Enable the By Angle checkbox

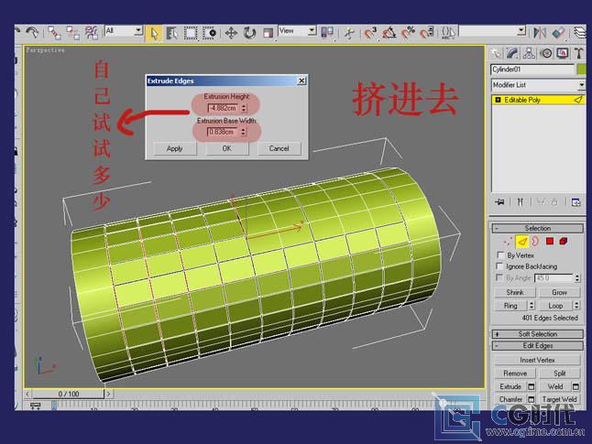pos(499,277)
